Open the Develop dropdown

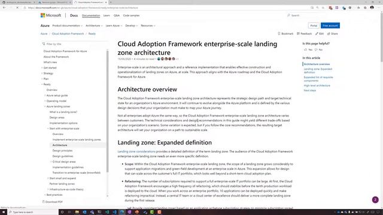[x=132, y=26]
